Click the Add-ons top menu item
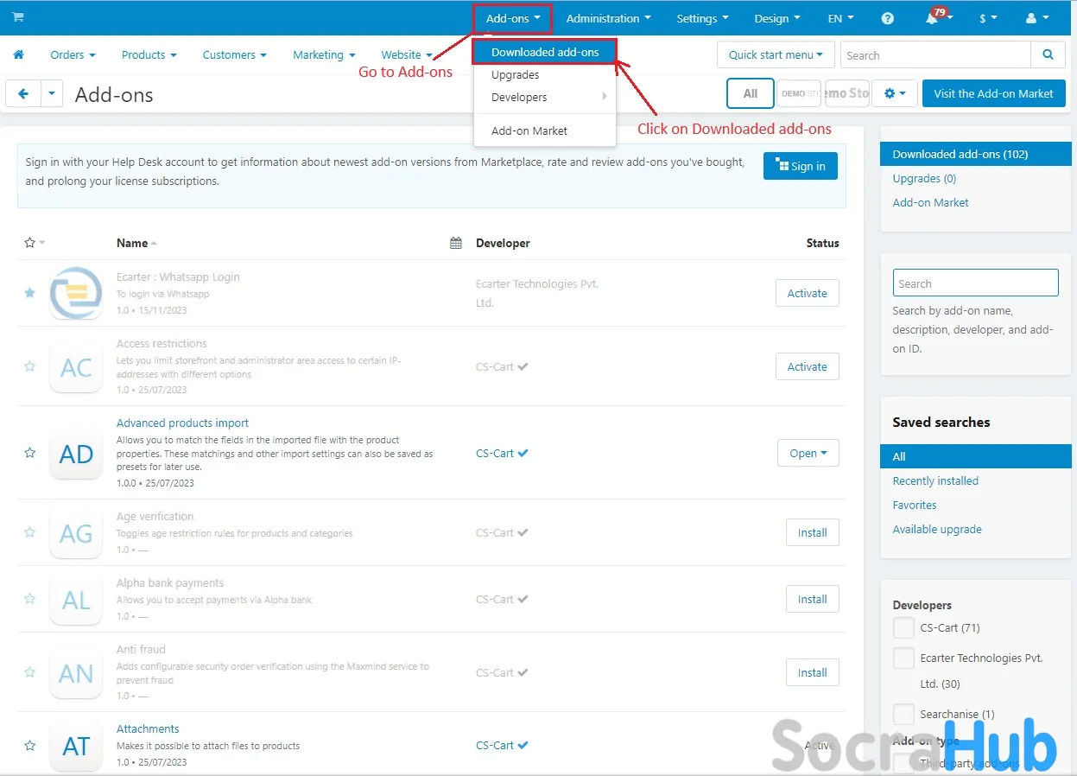Image resolution: width=1077 pixels, height=776 pixels. [513, 18]
